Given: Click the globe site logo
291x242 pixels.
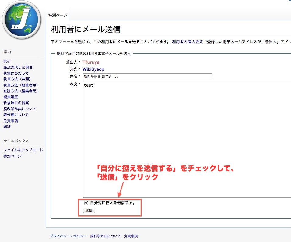Looking at the screenshot, I should (21, 20).
